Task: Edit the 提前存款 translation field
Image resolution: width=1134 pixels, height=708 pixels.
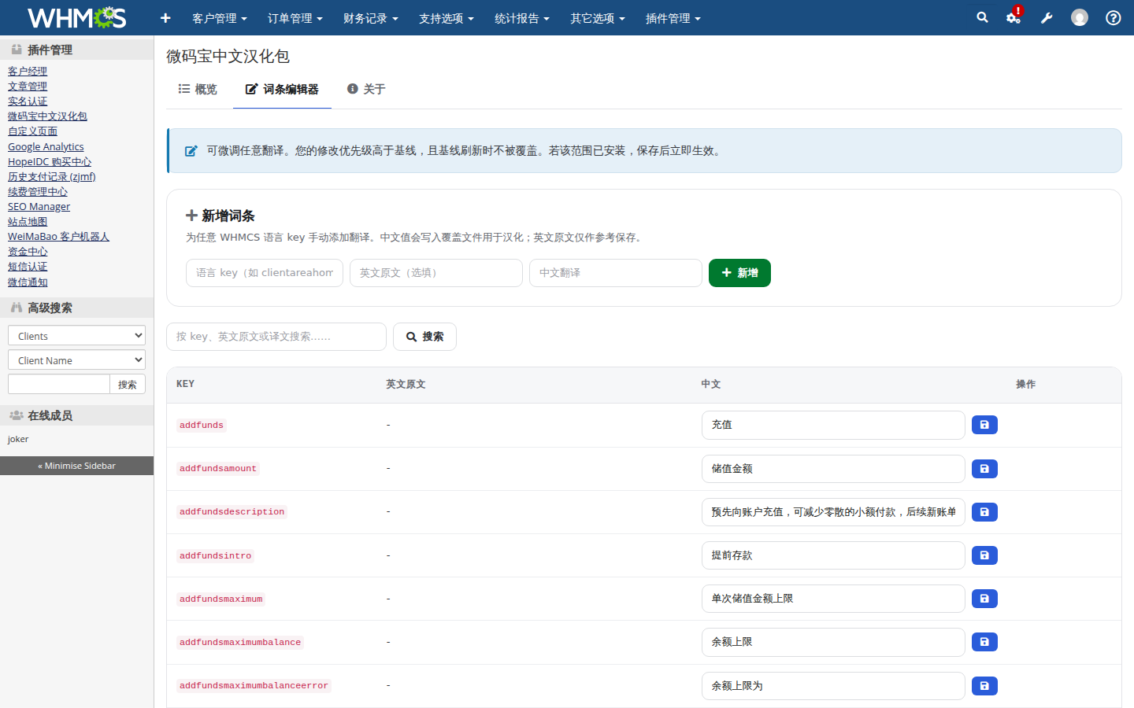Action: pos(833,555)
